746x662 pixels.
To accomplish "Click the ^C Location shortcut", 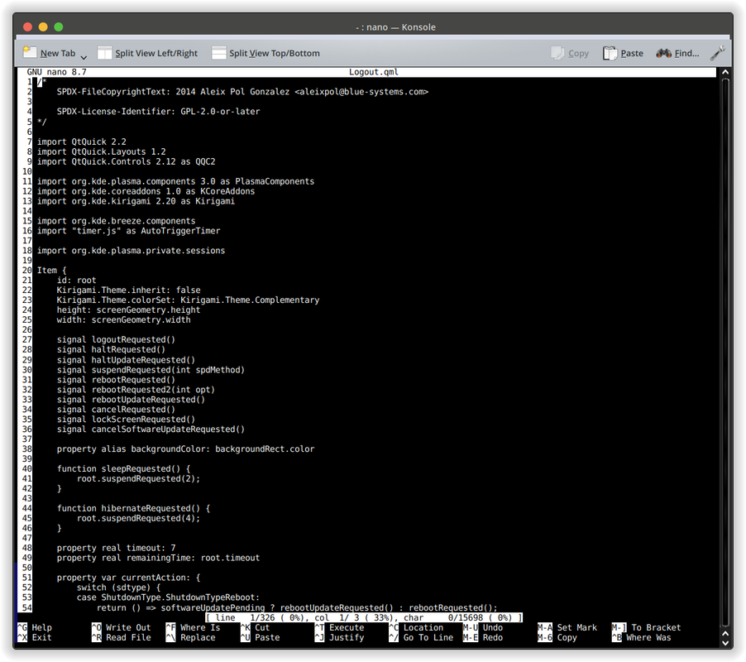I will click(416, 627).
